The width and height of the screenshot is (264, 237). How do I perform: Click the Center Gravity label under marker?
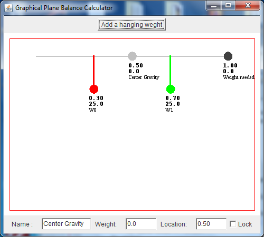(x=144, y=77)
